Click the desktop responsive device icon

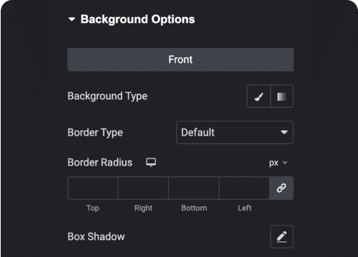151,162
